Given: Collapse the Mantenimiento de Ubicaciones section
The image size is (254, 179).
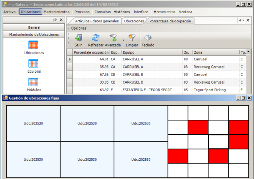Looking at the screenshot, I should coord(33,34).
